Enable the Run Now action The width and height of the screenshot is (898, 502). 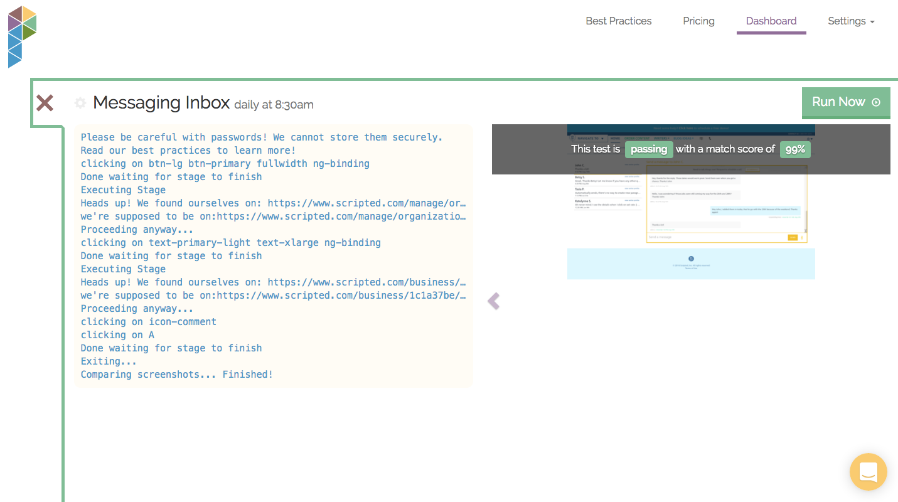[x=846, y=102]
